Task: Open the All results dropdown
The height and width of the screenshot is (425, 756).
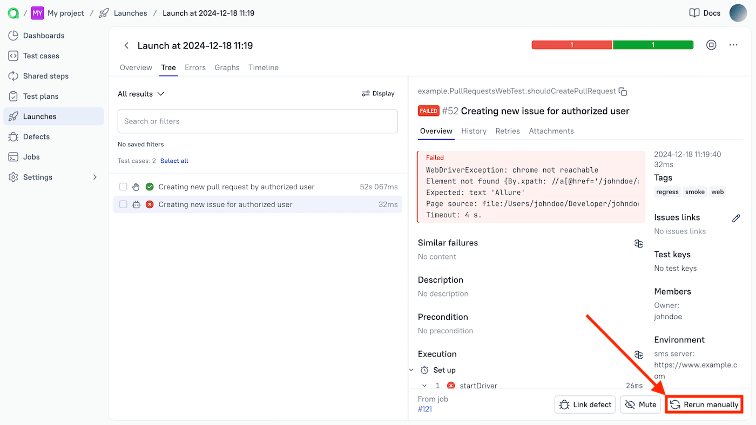Action: coord(140,94)
